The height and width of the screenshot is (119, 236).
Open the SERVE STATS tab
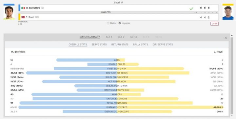click(x=99, y=44)
